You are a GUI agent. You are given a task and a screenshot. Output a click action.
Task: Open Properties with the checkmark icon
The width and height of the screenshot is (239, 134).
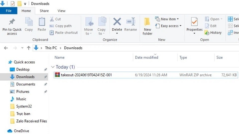click(194, 22)
